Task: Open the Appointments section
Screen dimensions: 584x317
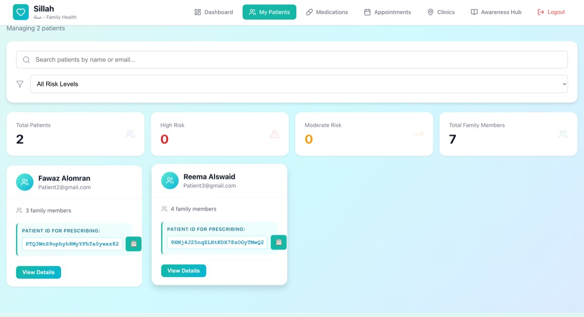Action: click(x=388, y=12)
